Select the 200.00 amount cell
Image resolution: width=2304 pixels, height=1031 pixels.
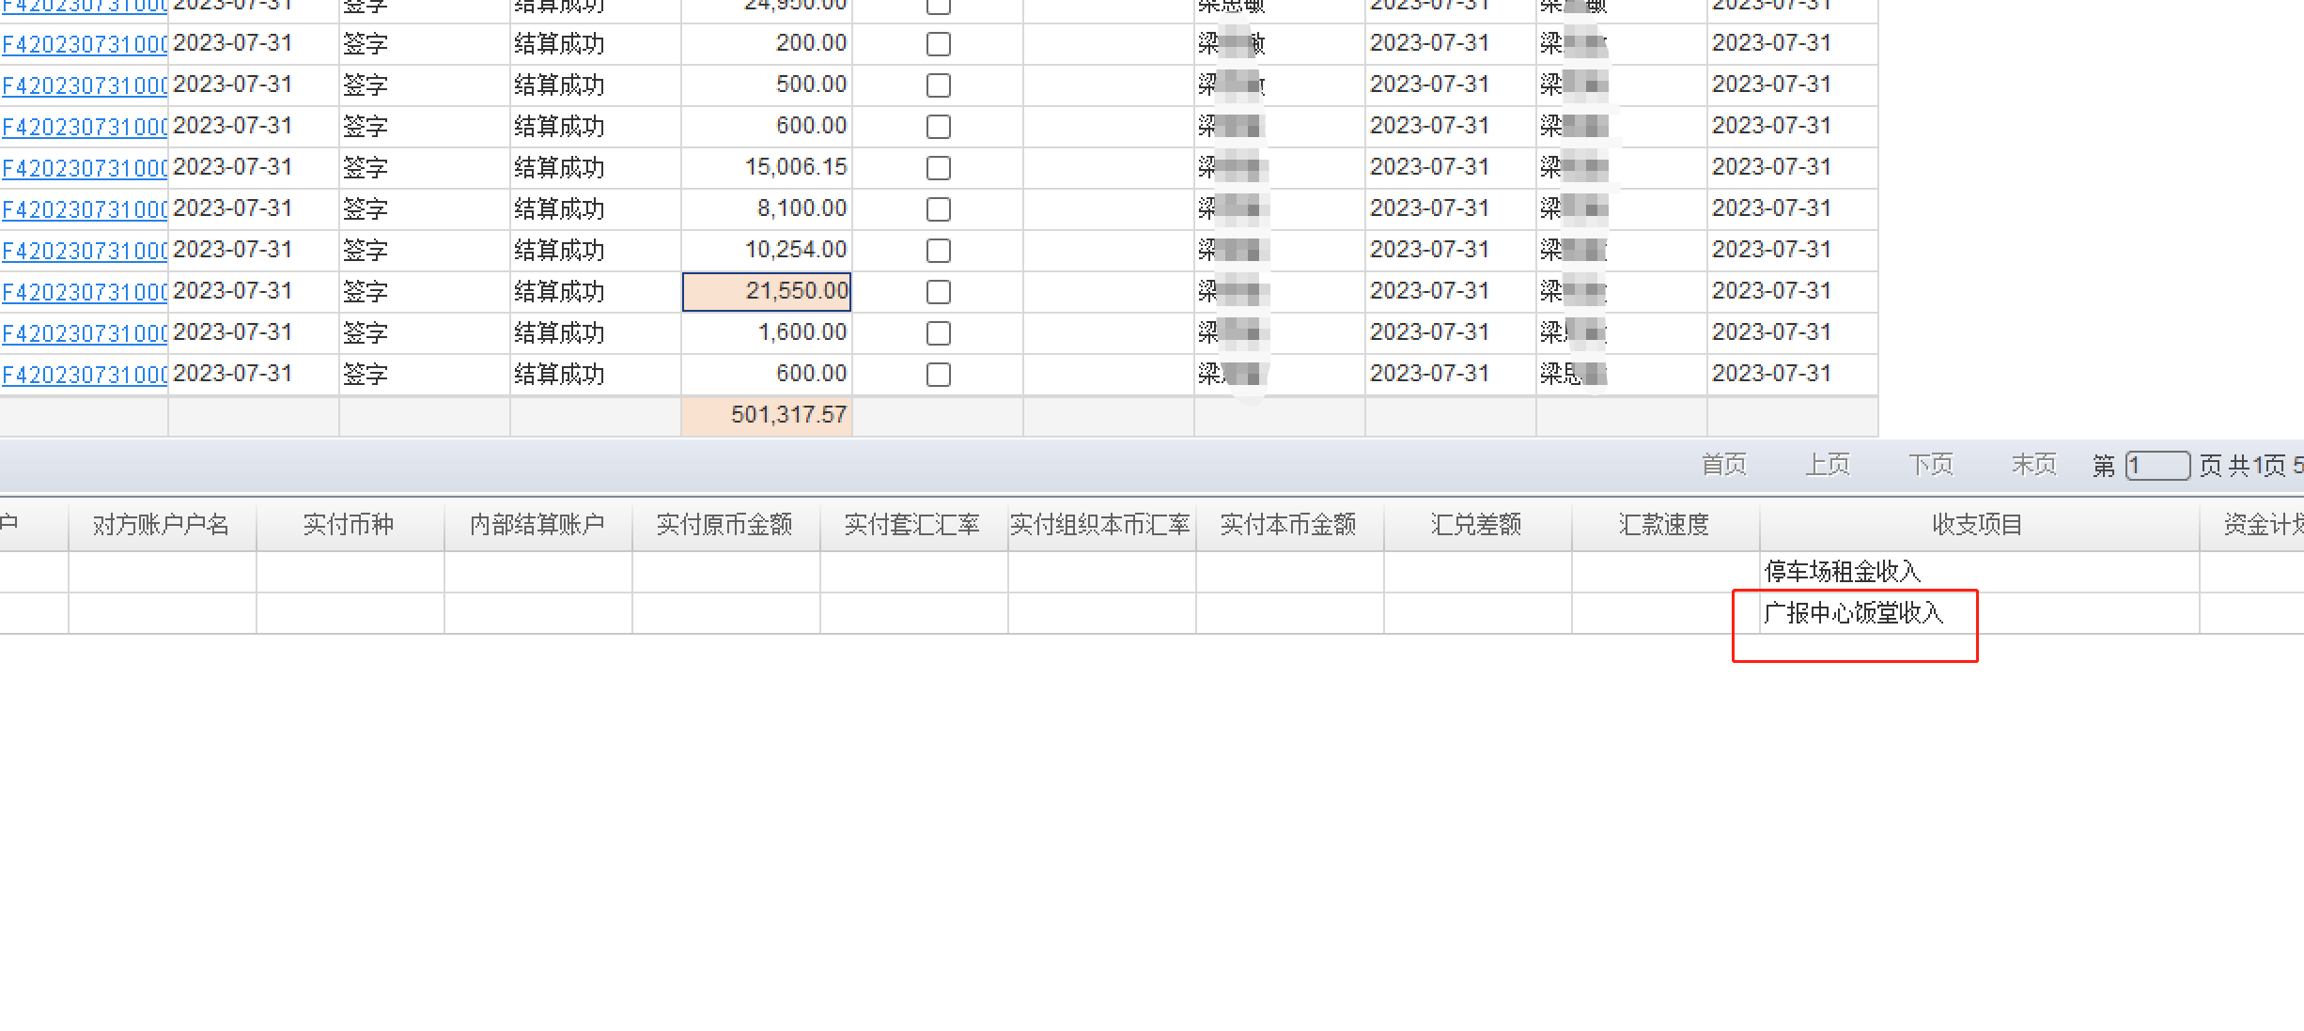[767, 44]
